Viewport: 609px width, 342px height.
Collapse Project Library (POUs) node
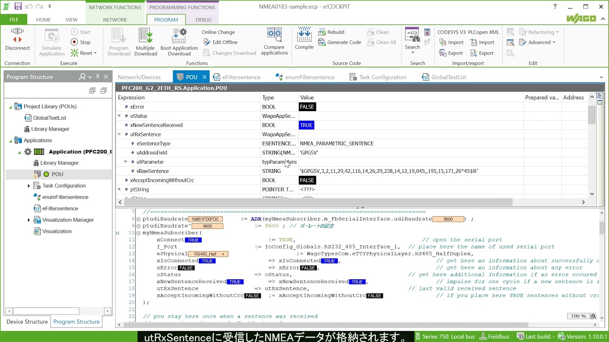(10, 107)
